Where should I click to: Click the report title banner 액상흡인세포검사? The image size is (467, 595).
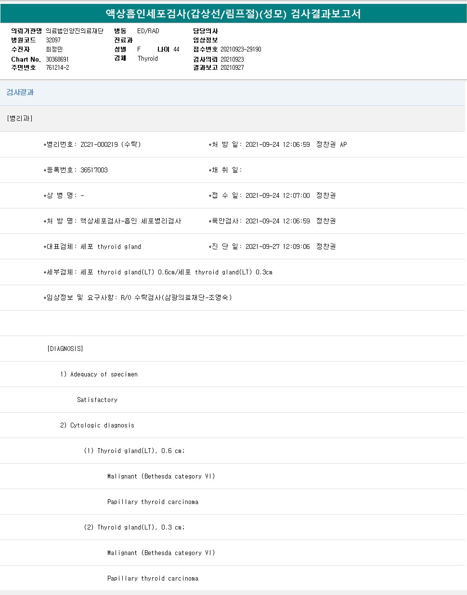point(233,14)
